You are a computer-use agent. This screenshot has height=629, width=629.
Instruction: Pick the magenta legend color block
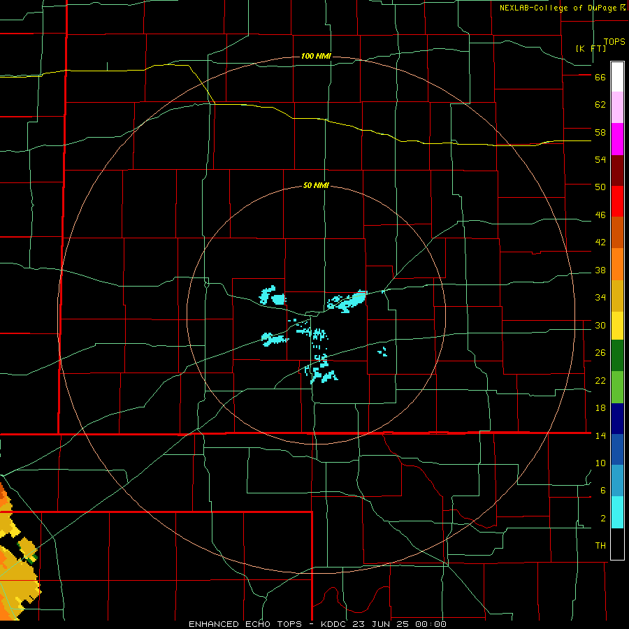point(617,139)
